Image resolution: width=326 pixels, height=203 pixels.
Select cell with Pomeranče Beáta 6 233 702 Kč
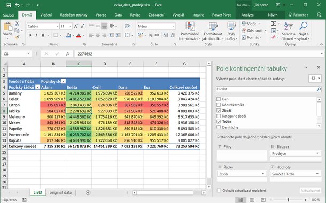pos(79,135)
